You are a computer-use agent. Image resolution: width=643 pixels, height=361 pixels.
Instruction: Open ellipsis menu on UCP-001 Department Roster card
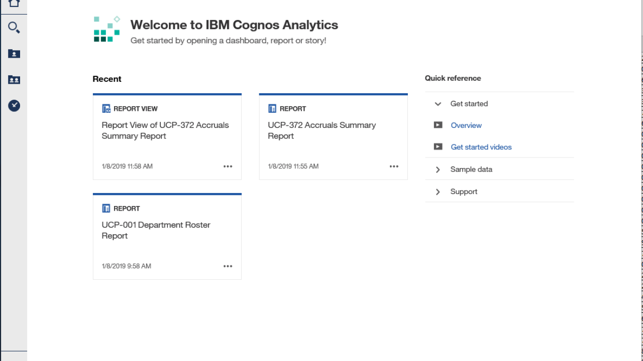228,266
